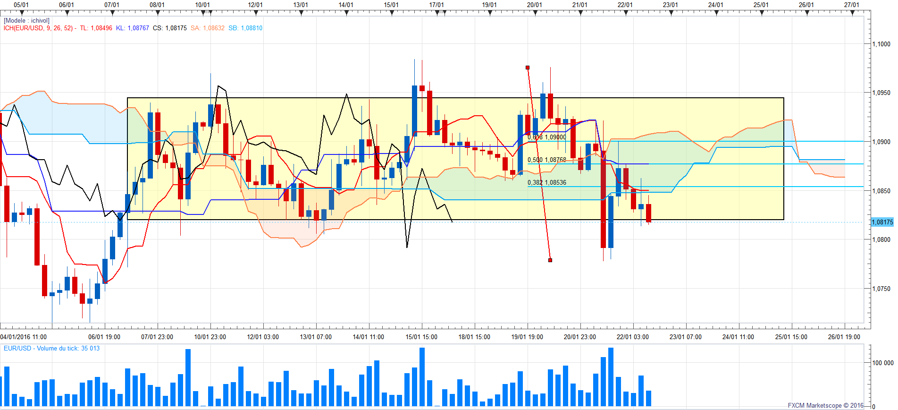The image size is (898, 410).
Task: Click the 08/01 day marker on top axis
Action: [x=157, y=5]
